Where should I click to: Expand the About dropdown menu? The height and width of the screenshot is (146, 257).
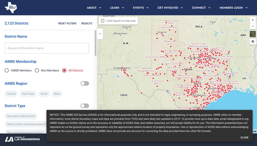click(x=94, y=8)
